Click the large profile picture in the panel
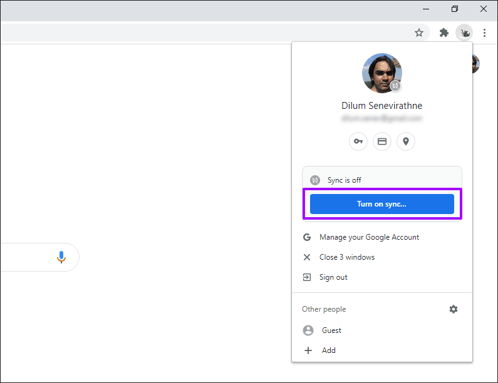This screenshot has width=498, height=383. pos(381,73)
